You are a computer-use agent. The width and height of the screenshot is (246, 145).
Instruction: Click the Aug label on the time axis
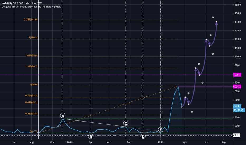(x=31, y=142)
